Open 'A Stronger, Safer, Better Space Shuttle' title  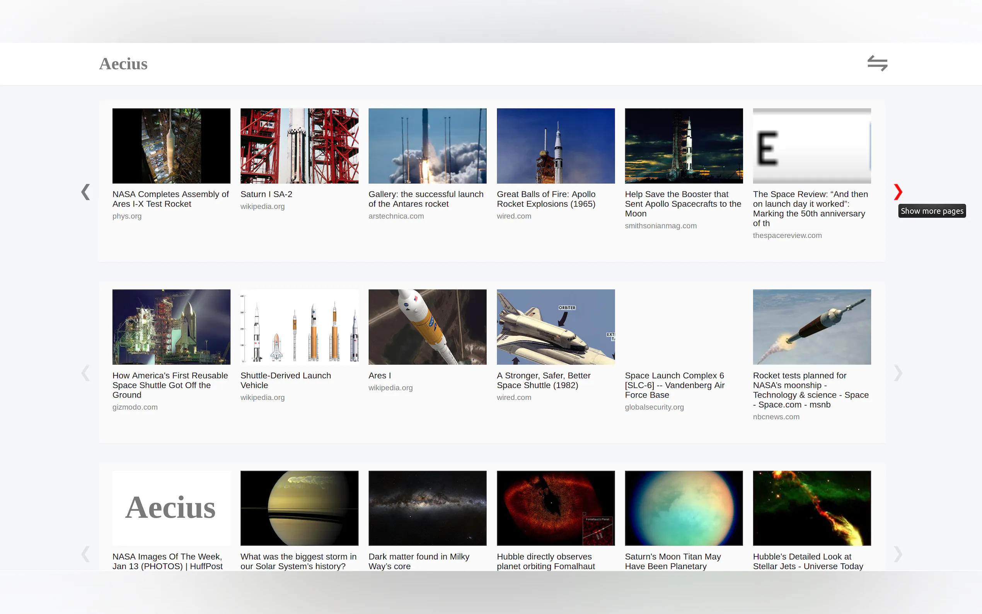544,380
